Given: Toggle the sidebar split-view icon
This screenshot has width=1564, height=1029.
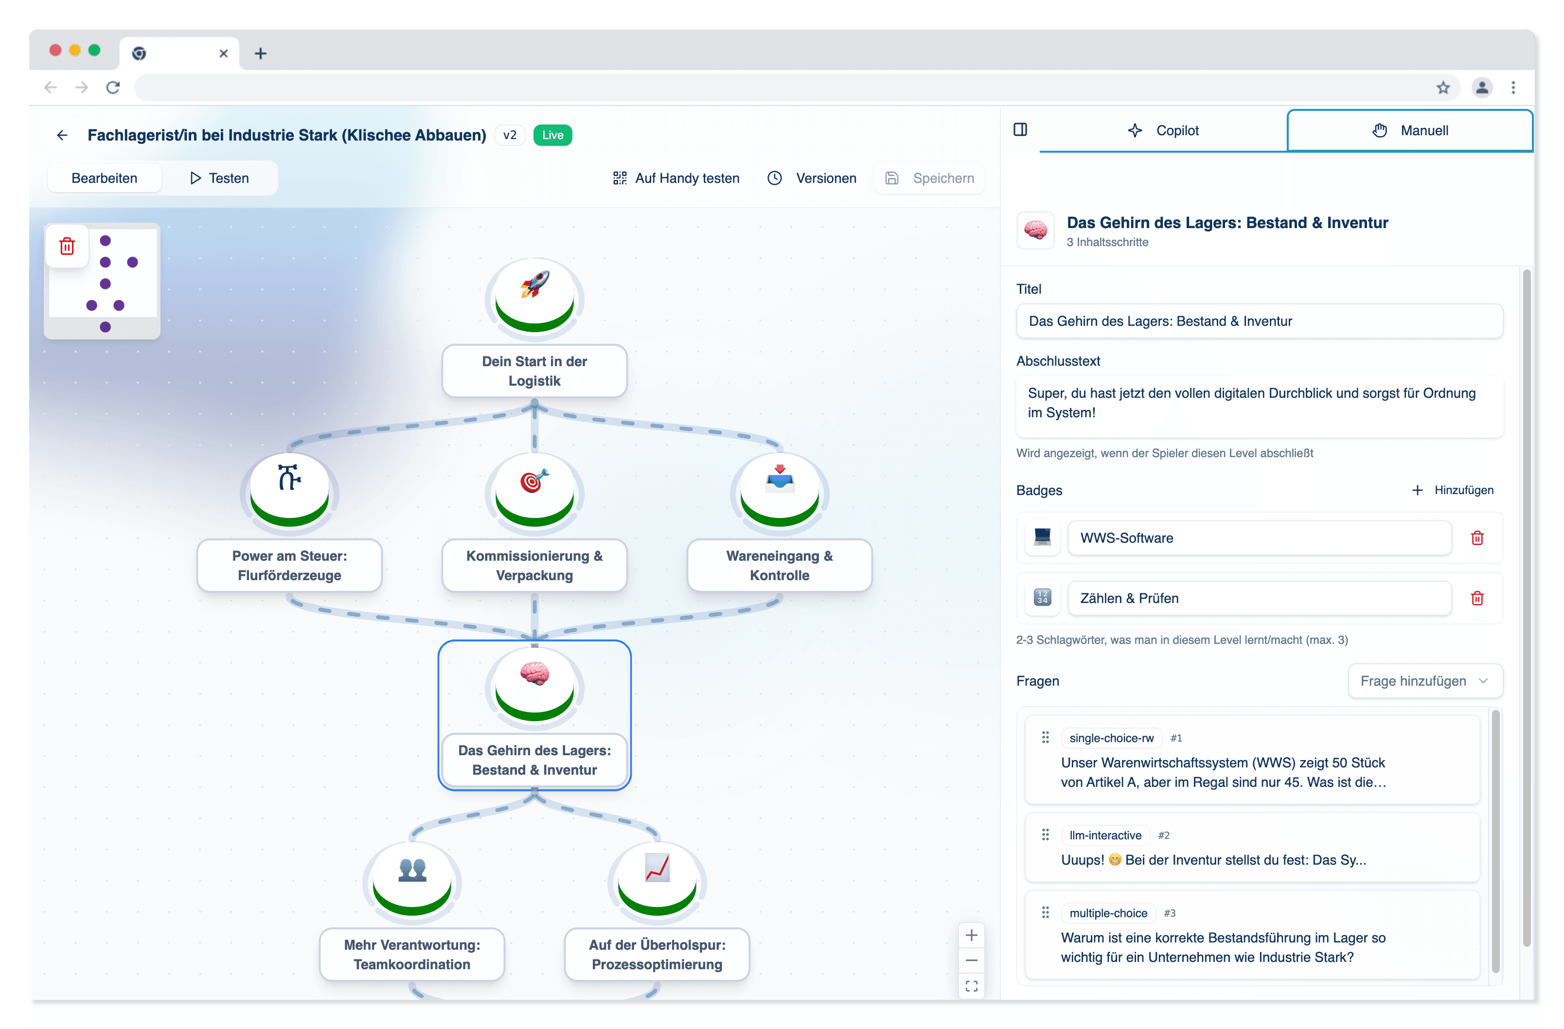Looking at the screenshot, I should (x=1021, y=130).
